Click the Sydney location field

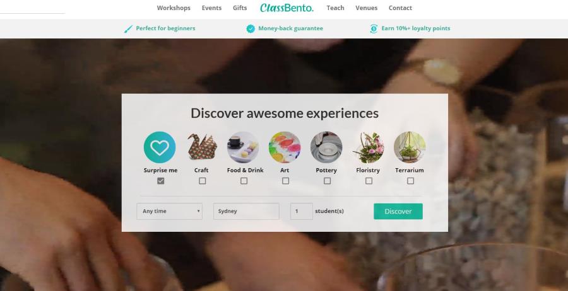click(246, 211)
